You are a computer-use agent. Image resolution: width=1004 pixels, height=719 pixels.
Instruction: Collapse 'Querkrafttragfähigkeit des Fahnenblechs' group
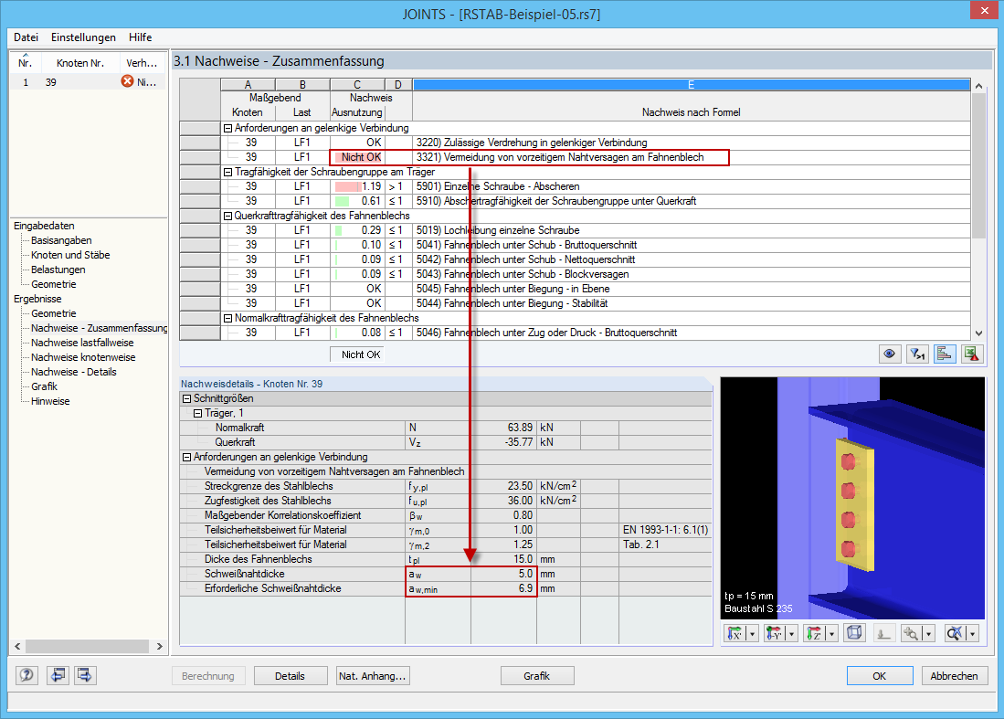coord(227,216)
